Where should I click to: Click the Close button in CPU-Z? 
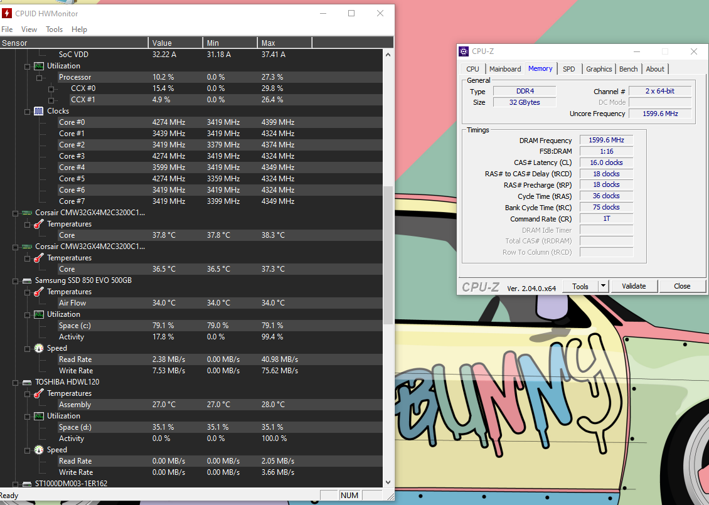(682, 286)
